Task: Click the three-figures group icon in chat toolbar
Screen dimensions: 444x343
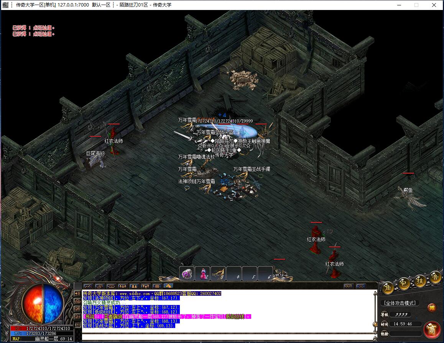Action: [x=123, y=286]
